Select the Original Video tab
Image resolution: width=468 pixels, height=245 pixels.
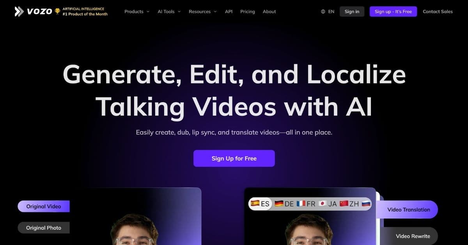click(x=44, y=206)
